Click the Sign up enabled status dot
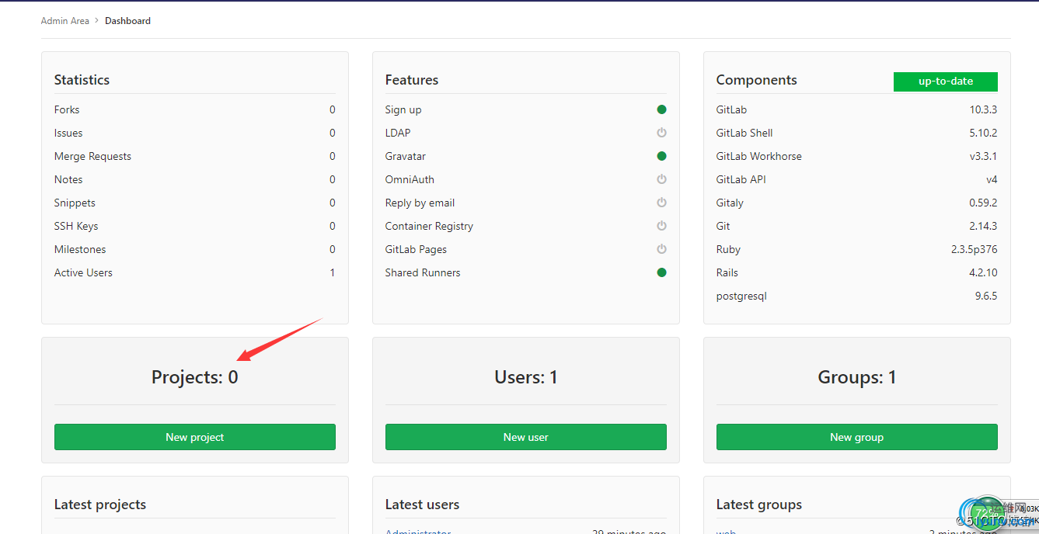1039x534 pixels. point(661,109)
